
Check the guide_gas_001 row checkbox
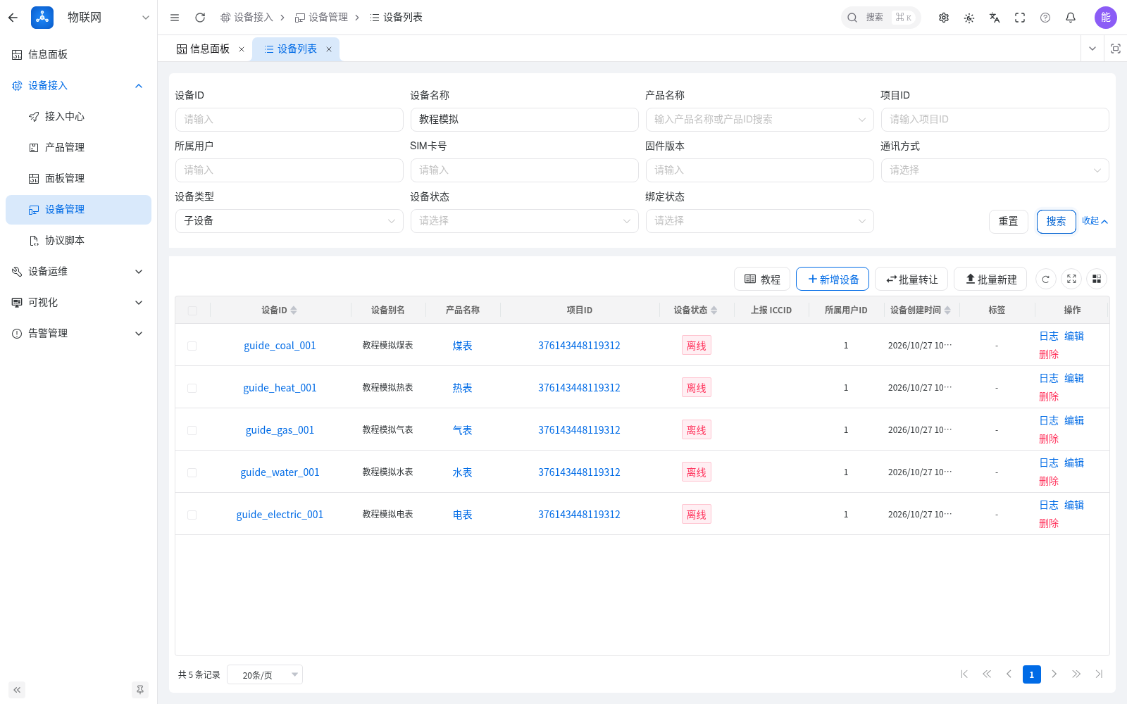(192, 430)
